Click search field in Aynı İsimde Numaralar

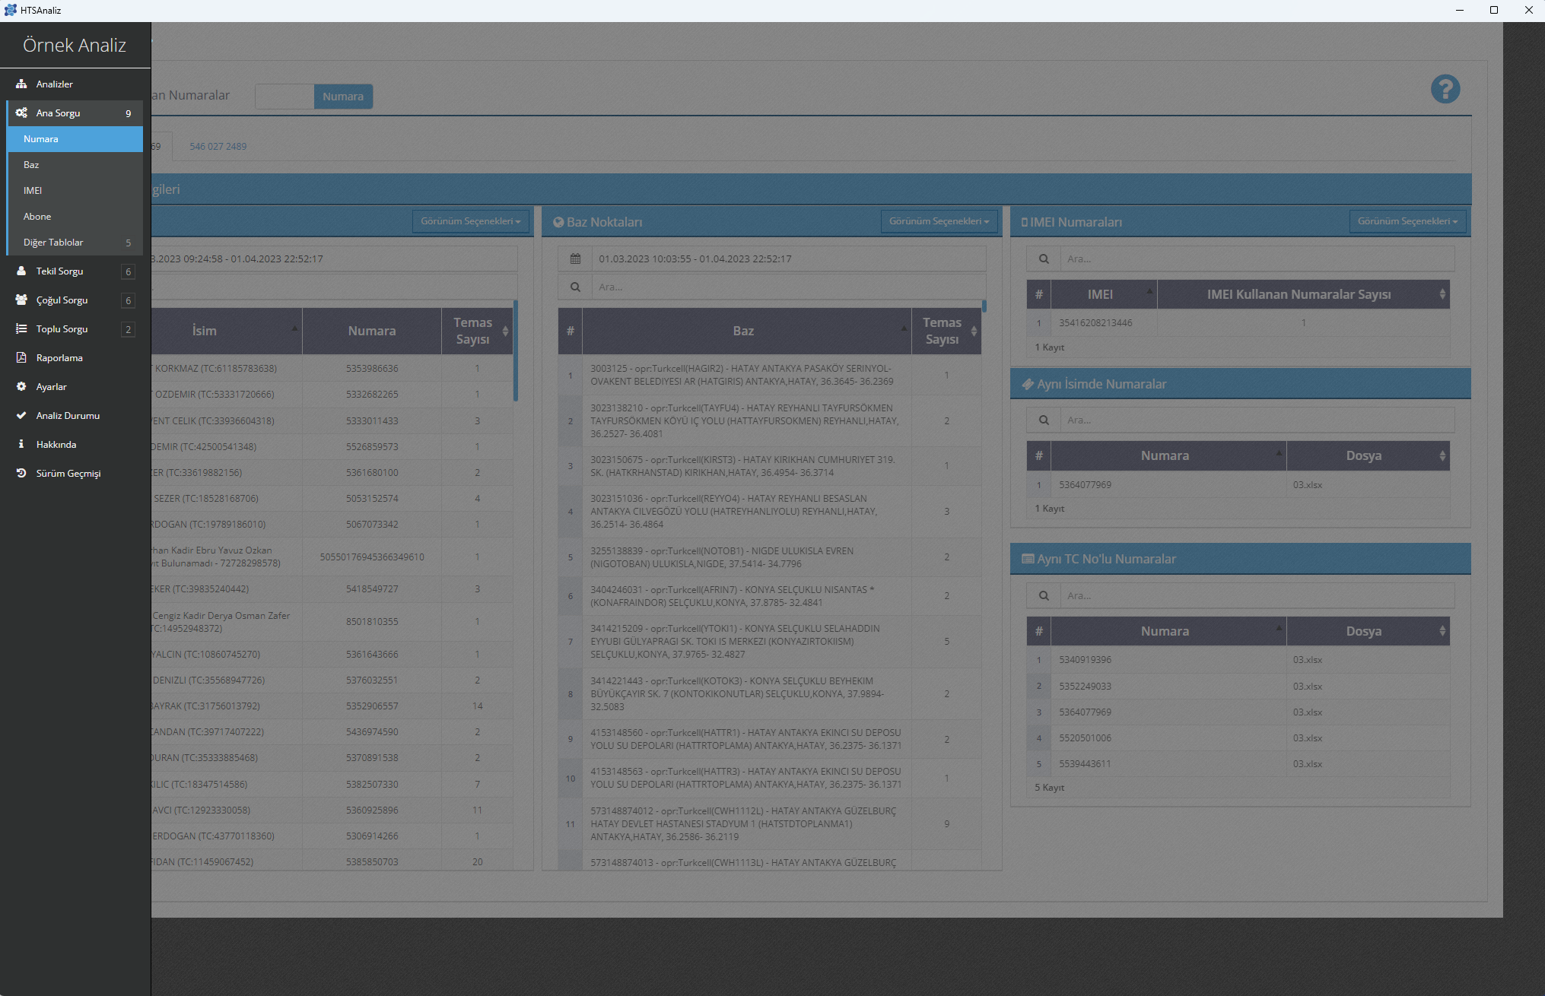(1257, 420)
